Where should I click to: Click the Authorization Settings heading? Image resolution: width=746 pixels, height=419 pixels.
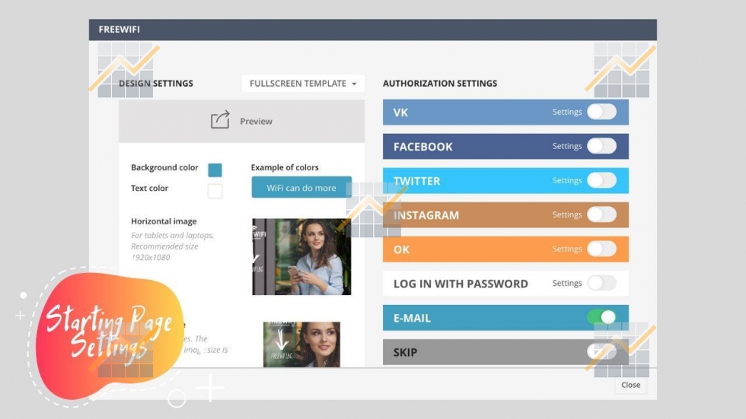click(x=440, y=83)
